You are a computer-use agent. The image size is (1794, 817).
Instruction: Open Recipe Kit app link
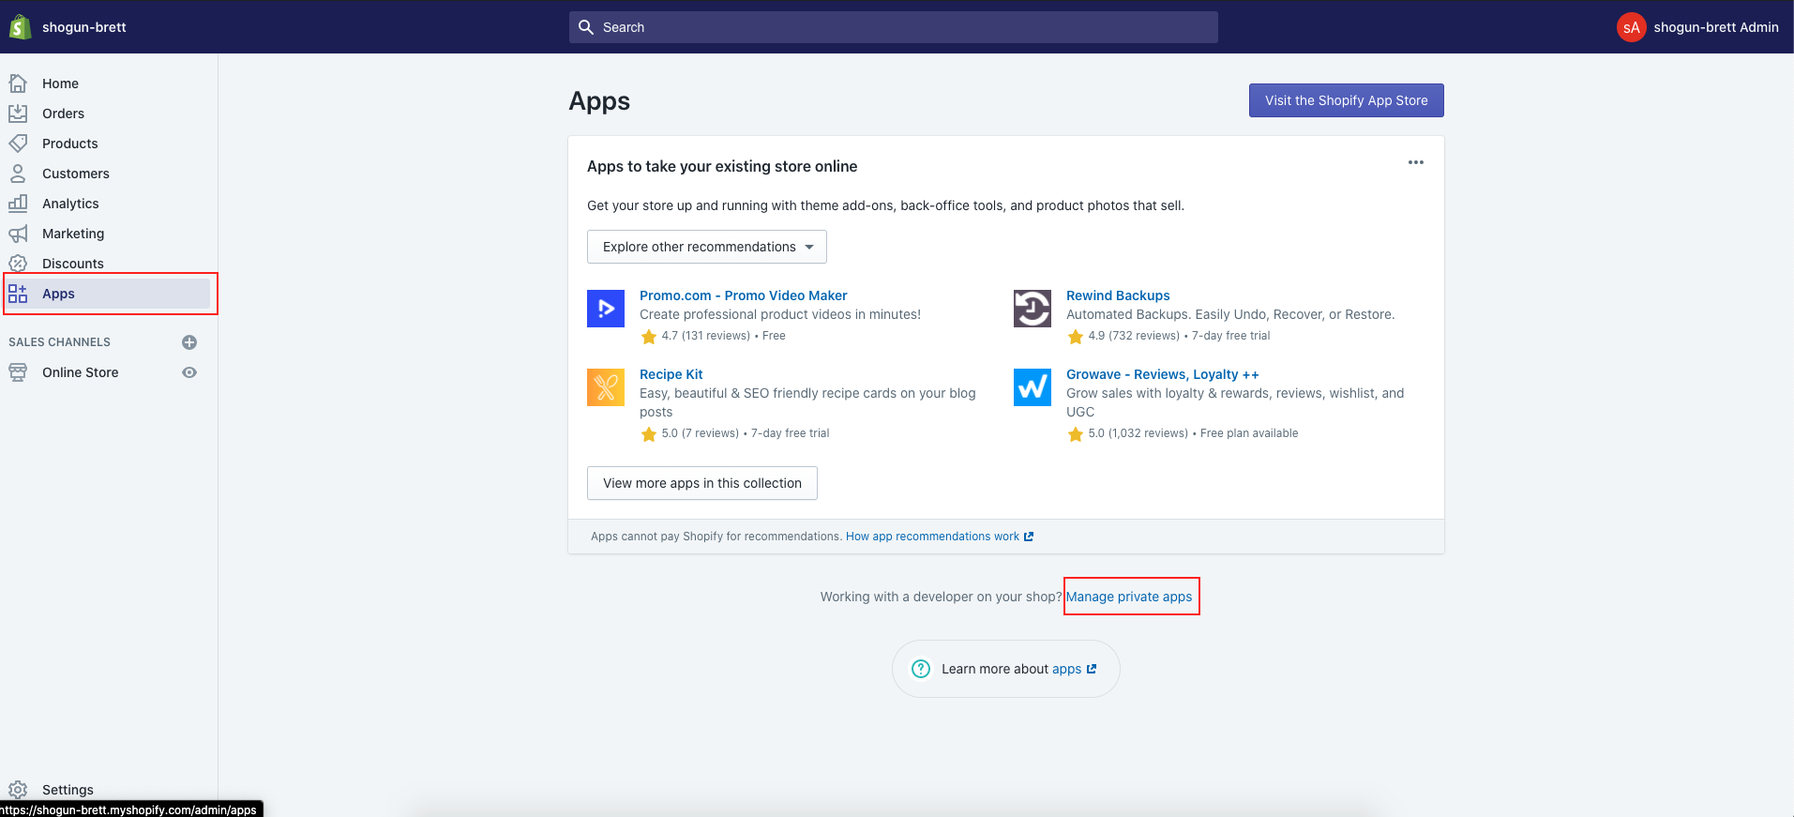[671, 374]
